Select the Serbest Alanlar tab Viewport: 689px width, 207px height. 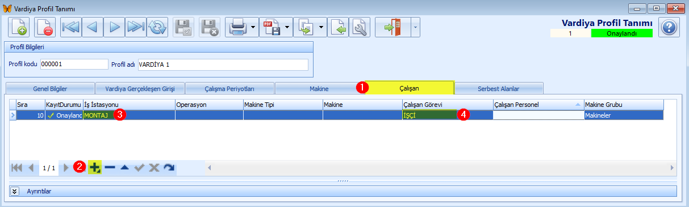click(x=499, y=88)
